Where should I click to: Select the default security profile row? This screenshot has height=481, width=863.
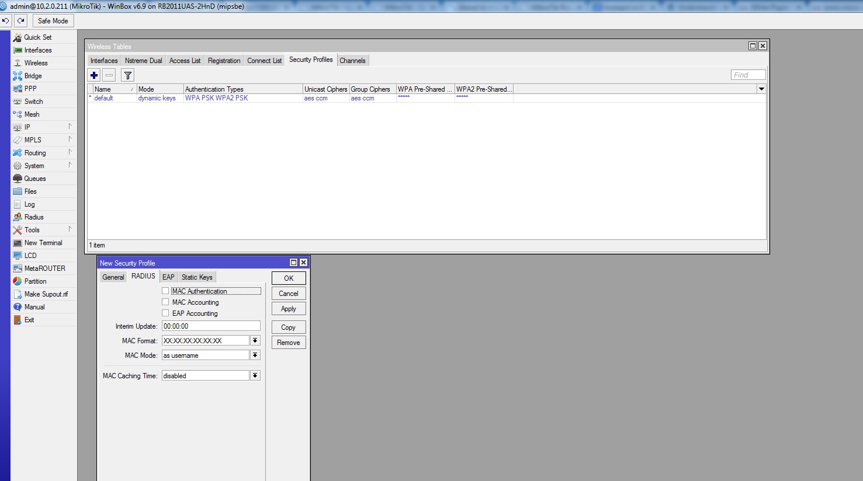coord(427,98)
